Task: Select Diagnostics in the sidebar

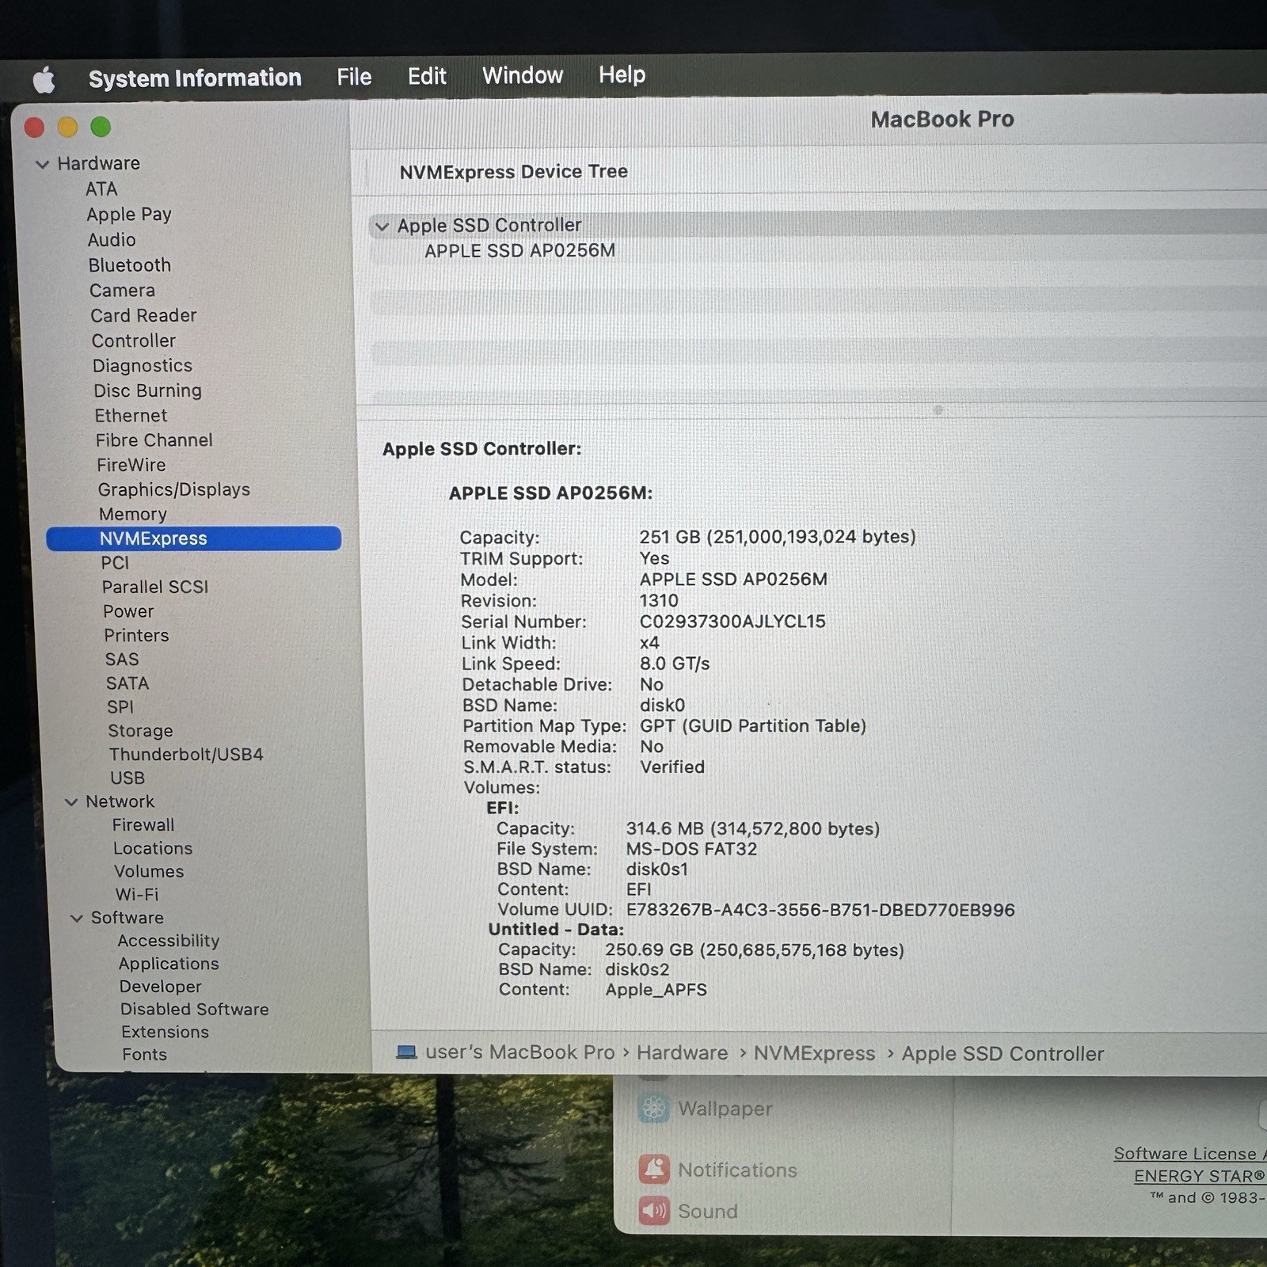Action: [x=143, y=366]
